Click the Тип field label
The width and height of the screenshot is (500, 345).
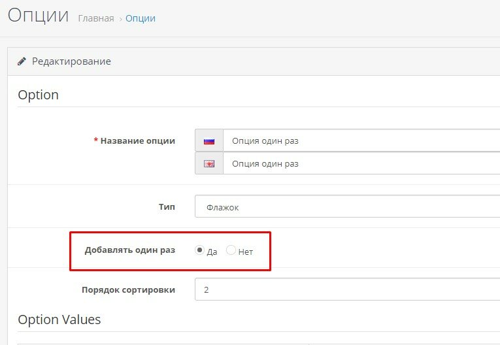(x=167, y=206)
